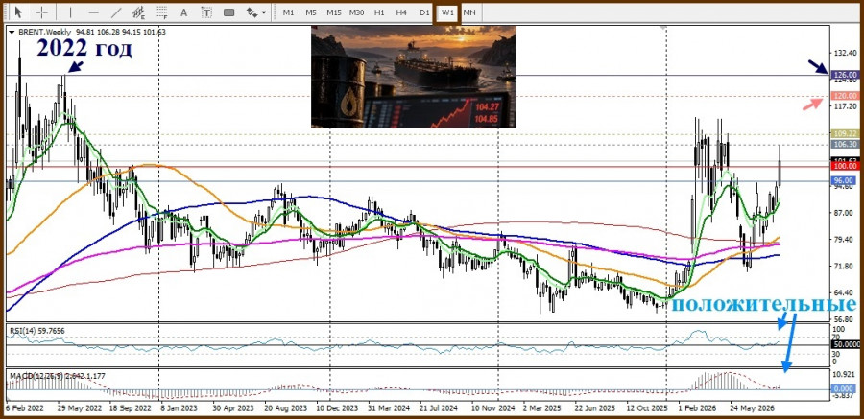Switch chart to H1 timeframe
The image size is (864, 419).
(x=379, y=12)
